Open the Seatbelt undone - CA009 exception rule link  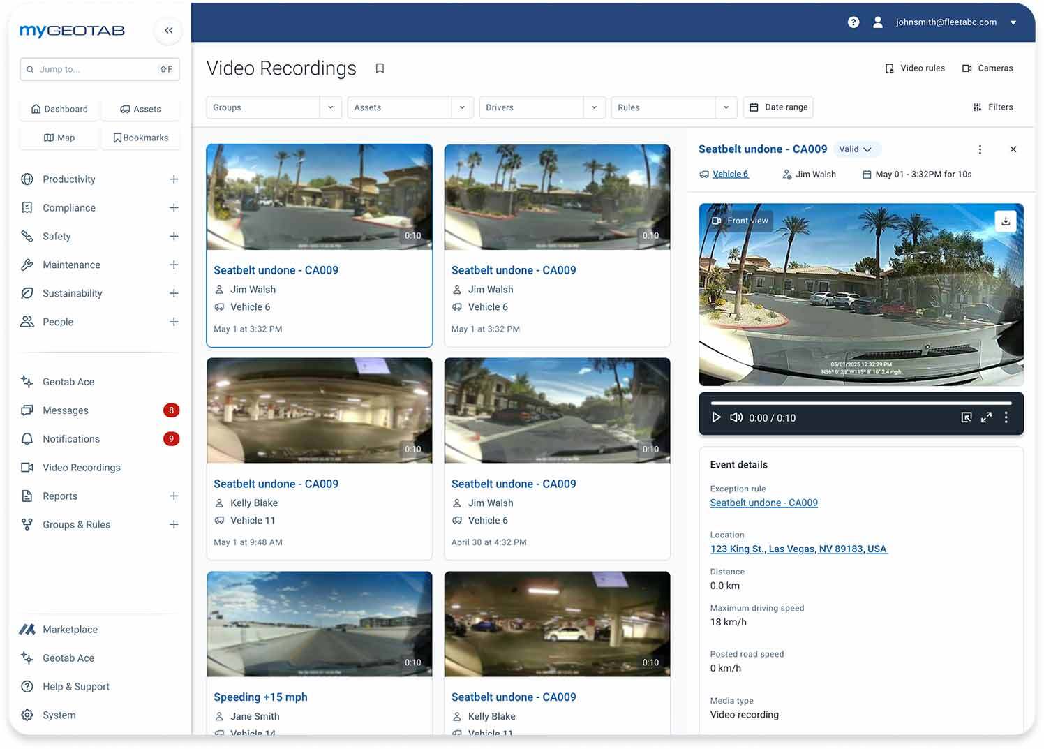763,503
